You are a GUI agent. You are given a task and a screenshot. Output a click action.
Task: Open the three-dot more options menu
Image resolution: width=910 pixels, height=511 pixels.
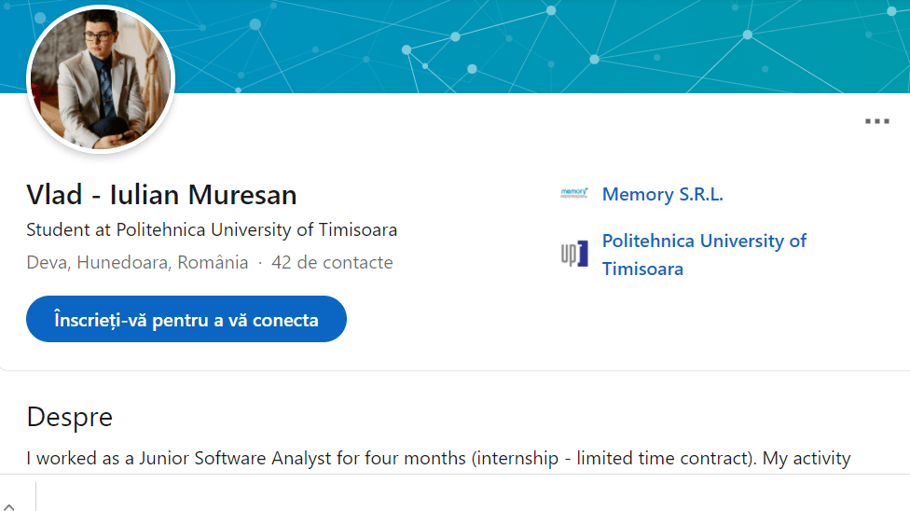[x=876, y=121]
